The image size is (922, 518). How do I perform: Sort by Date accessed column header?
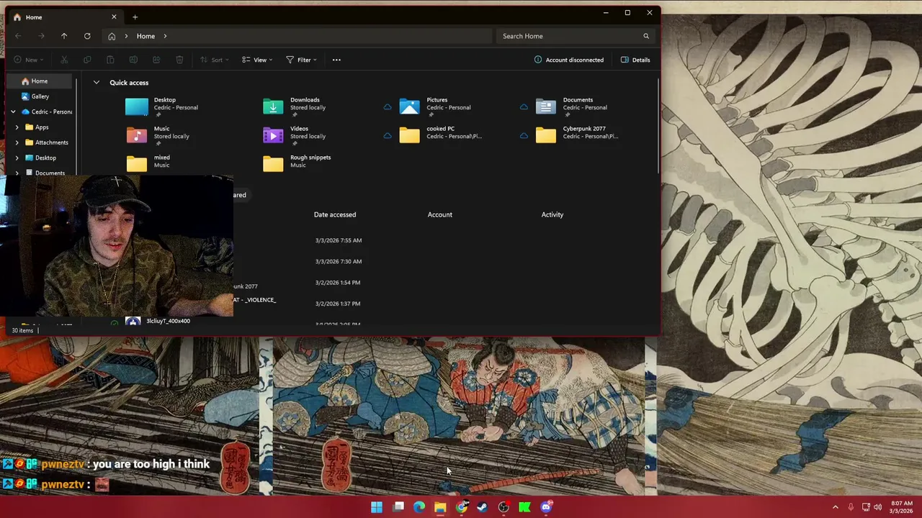(x=335, y=214)
